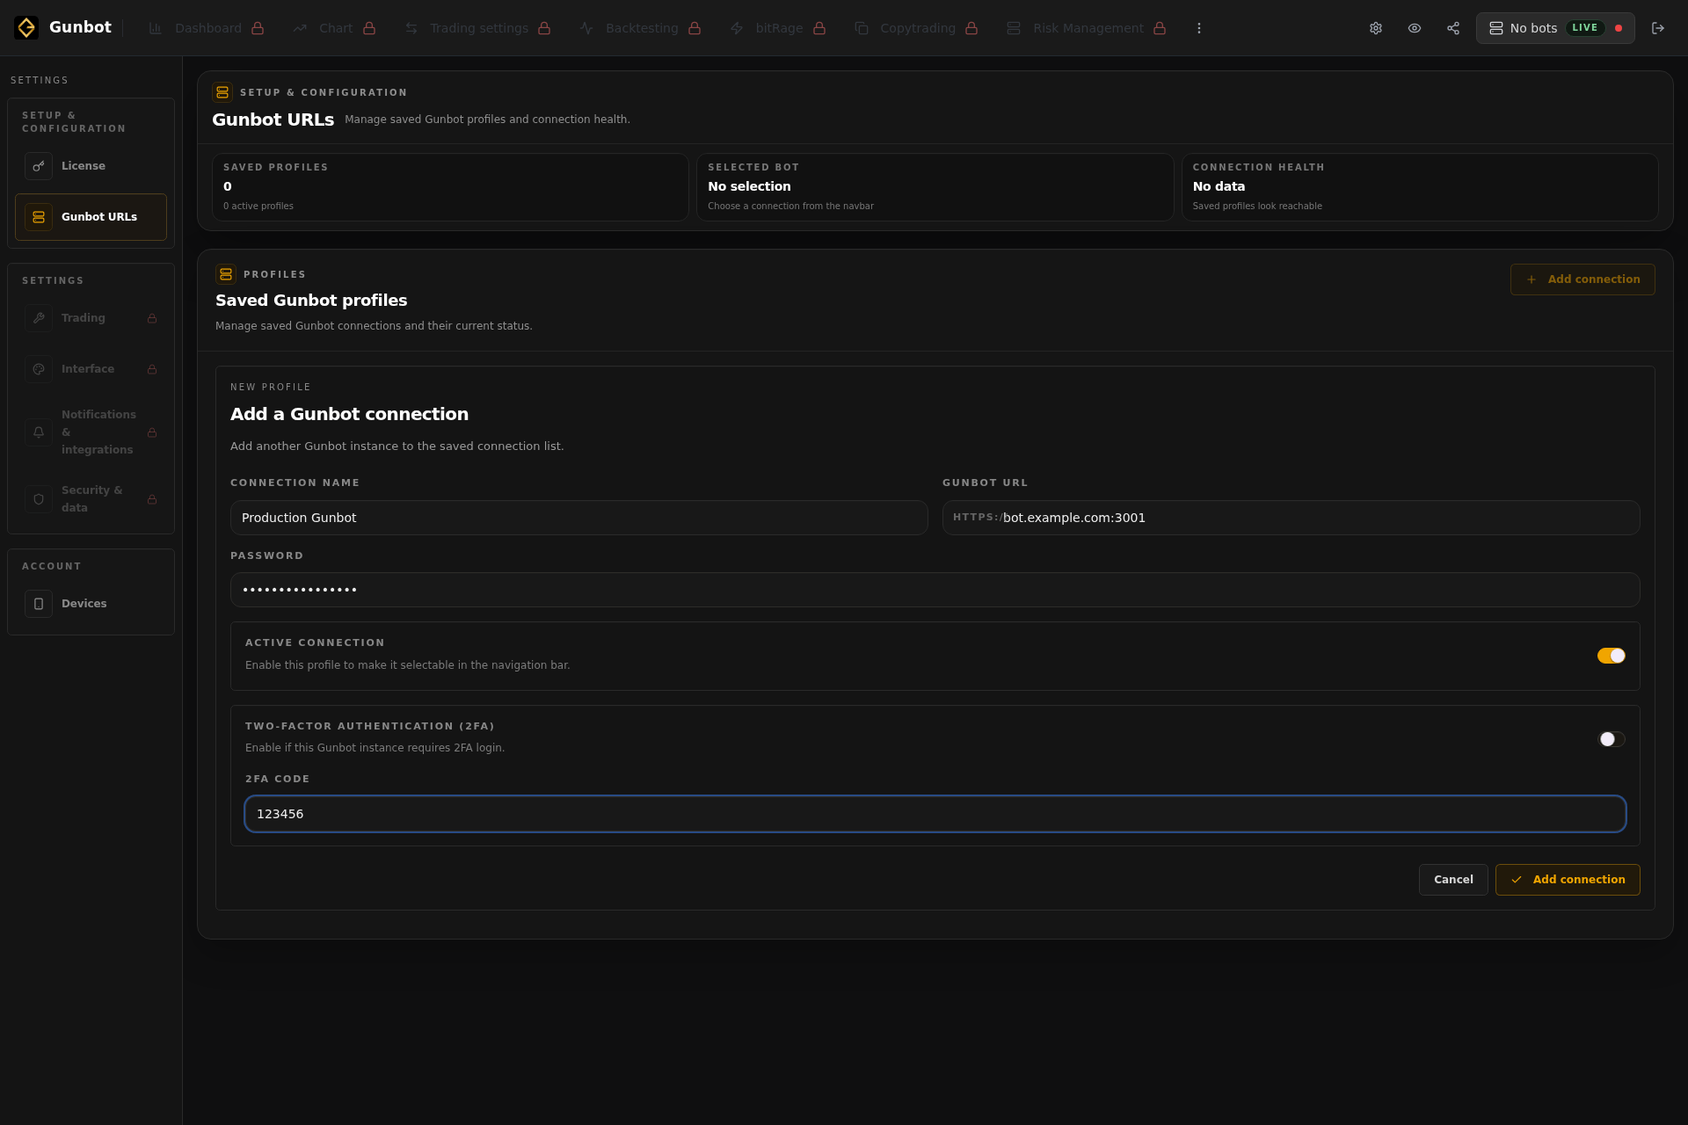
Task: Click the palette icon beside Interface
Action: click(x=39, y=369)
